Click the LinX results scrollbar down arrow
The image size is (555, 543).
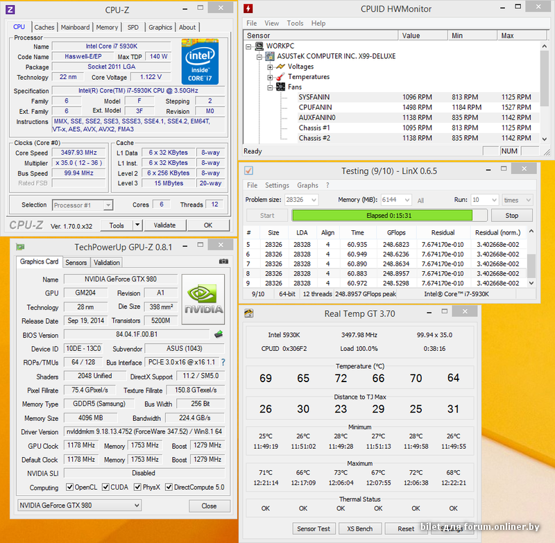click(531, 283)
